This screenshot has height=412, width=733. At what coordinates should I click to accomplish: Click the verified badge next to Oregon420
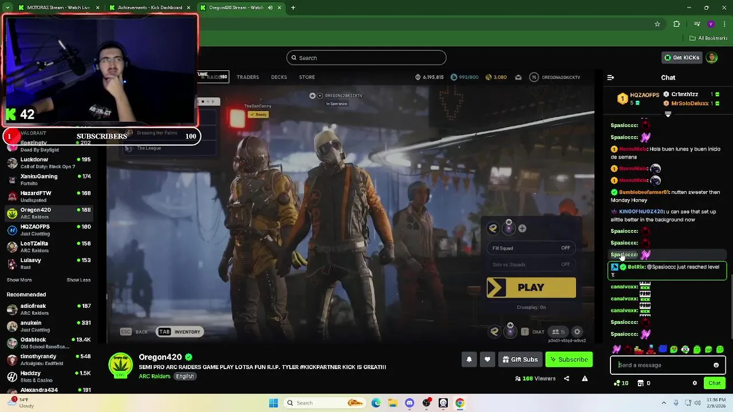point(188,357)
